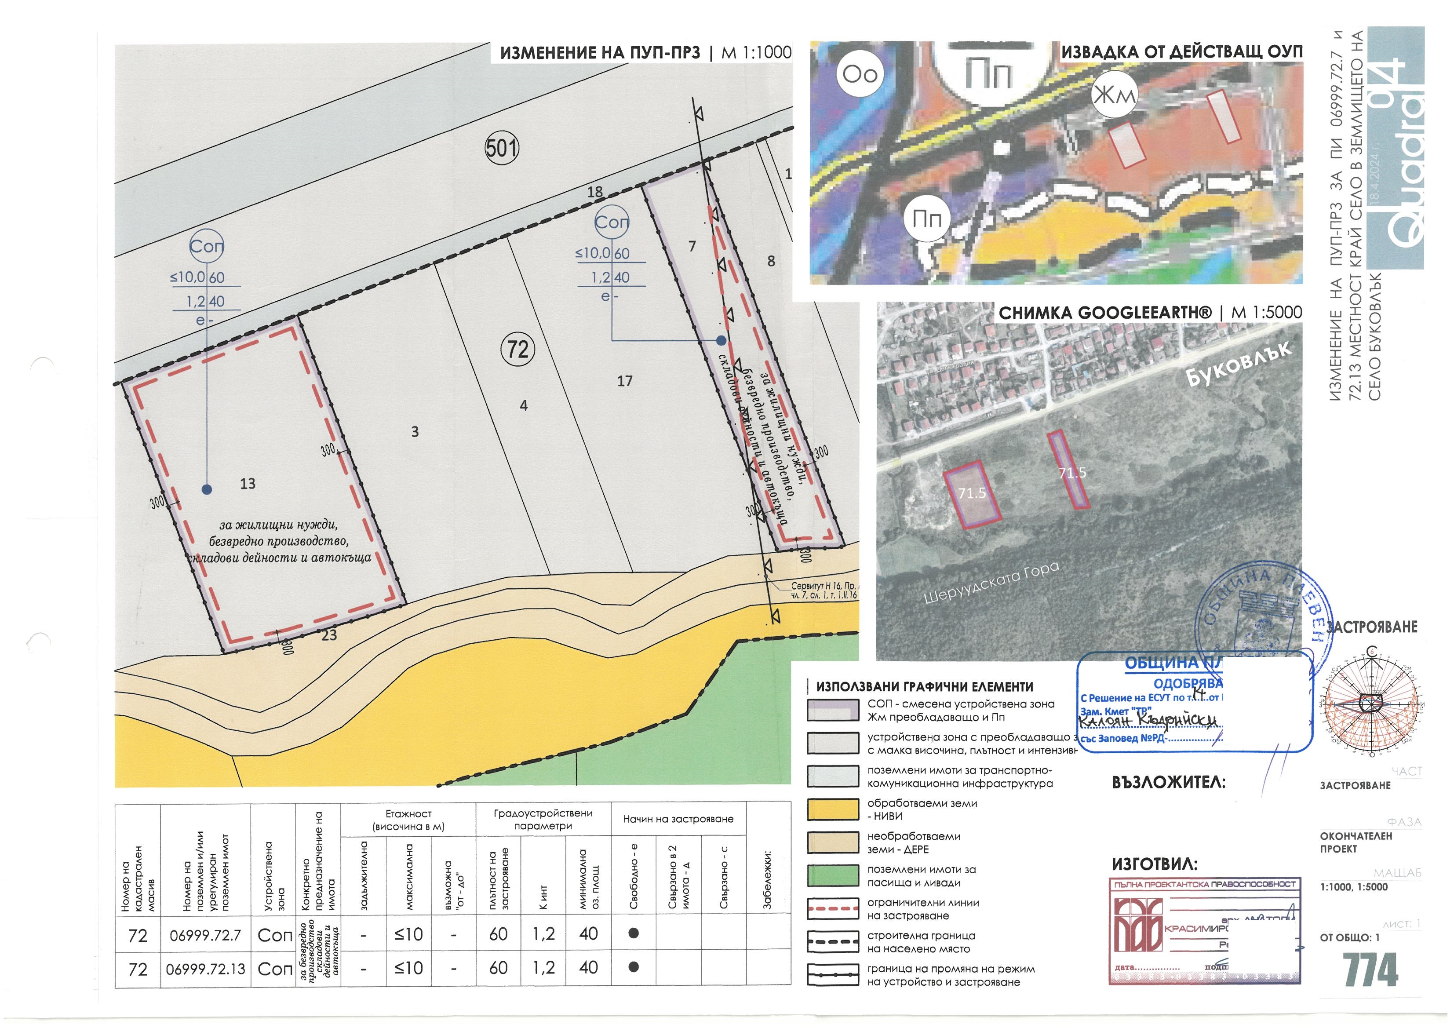Click the Свободно dot in row 06999.72.13

click(x=633, y=967)
